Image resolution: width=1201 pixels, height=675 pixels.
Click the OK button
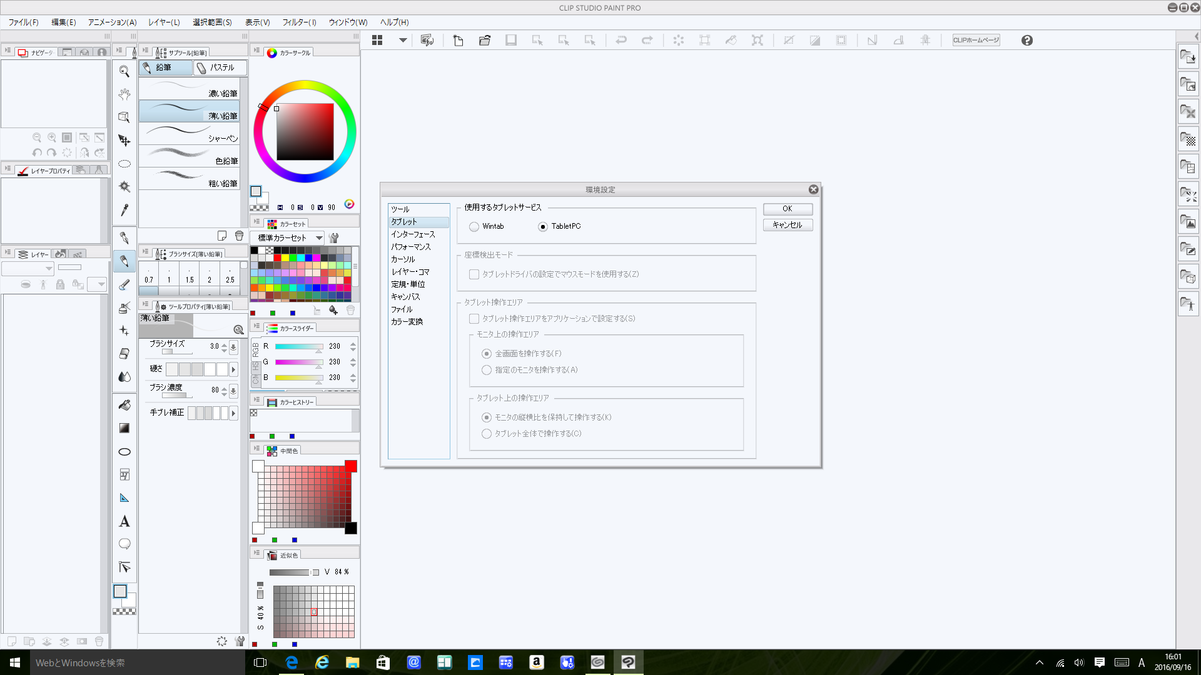[787, 209]
